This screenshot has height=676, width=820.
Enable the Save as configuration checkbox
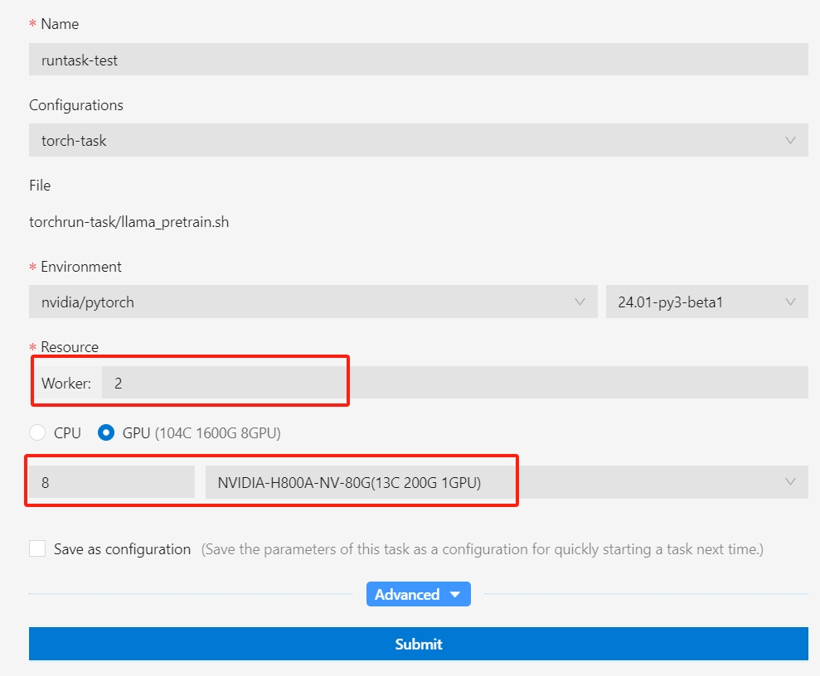point(37,549)
